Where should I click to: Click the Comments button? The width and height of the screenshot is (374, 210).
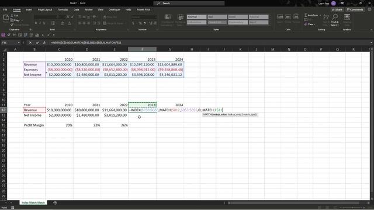tap(355, 10)
